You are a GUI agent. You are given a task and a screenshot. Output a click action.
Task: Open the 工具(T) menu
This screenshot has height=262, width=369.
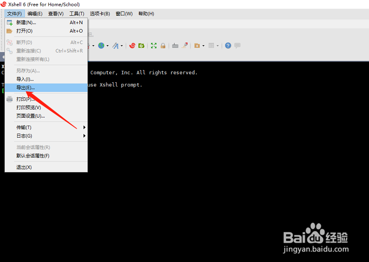(x=77, y=14)
